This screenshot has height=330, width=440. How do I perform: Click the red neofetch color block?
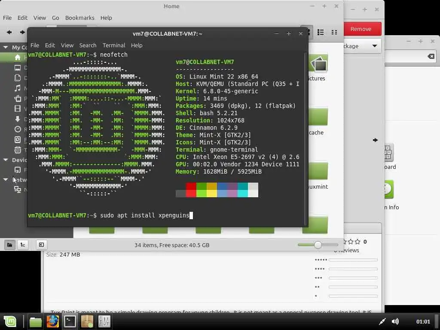click(x=191, y=189)
